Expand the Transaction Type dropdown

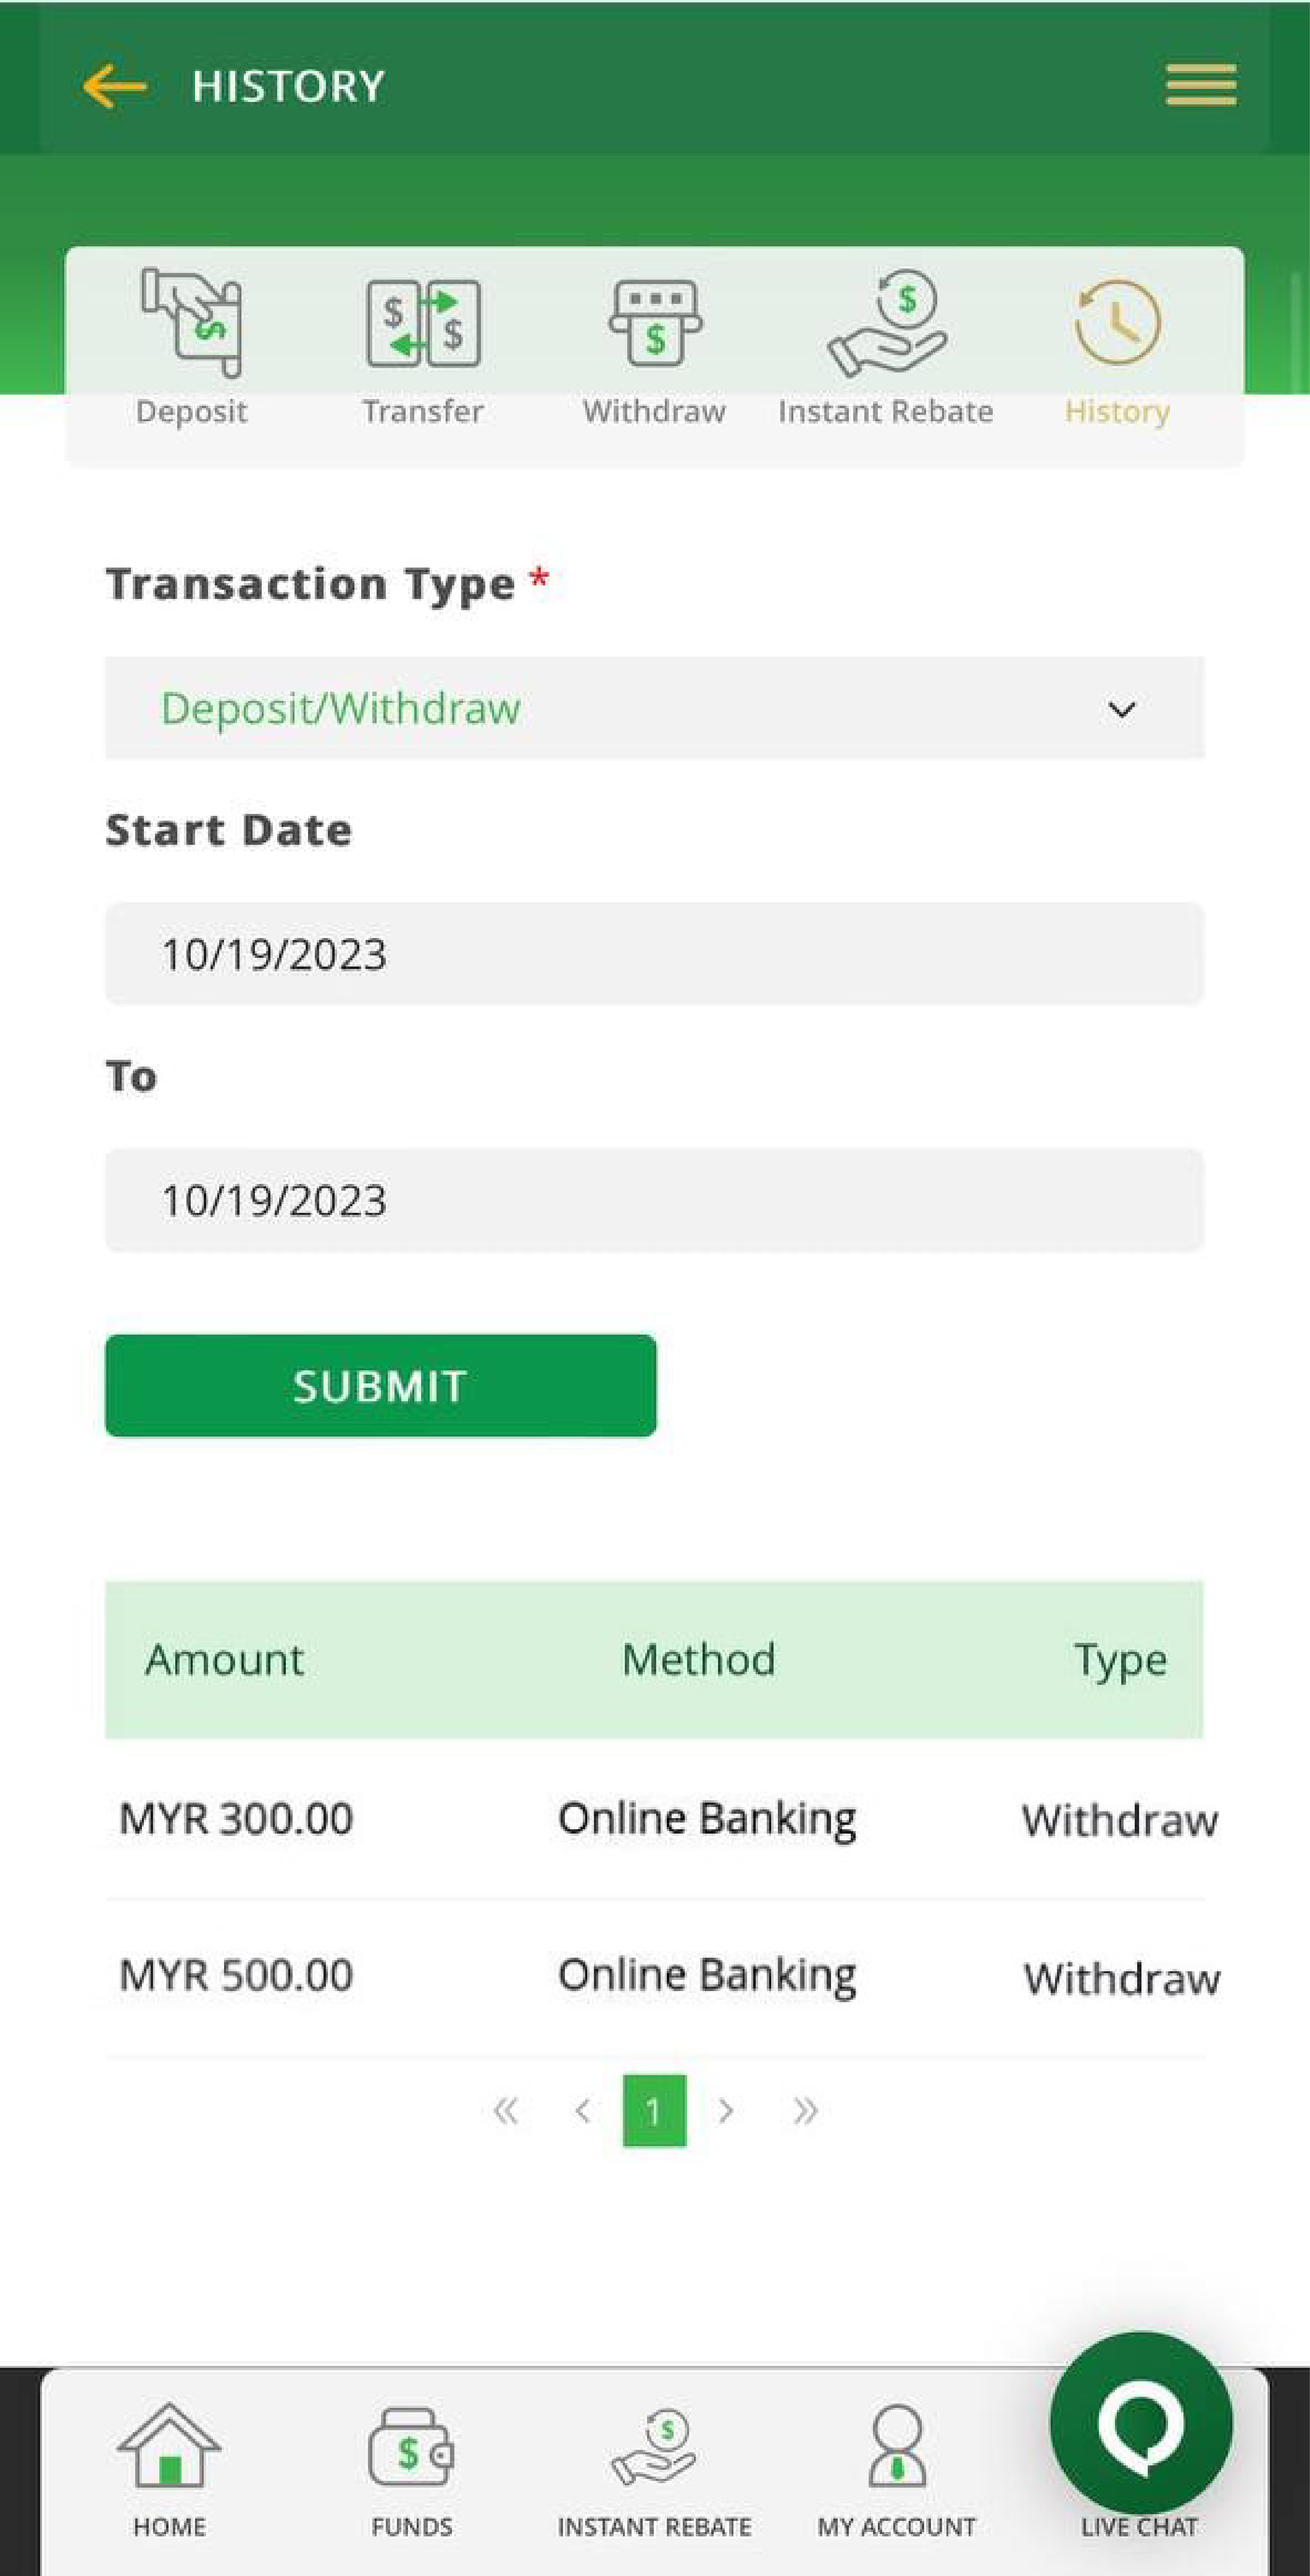click(654, 708)
